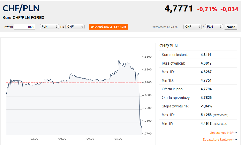Viewport: 242px width, 145px height.
Task: Click the double-arrow icon after kurs kantorowy
Action: pyautogui.click(x=236, y=139)
